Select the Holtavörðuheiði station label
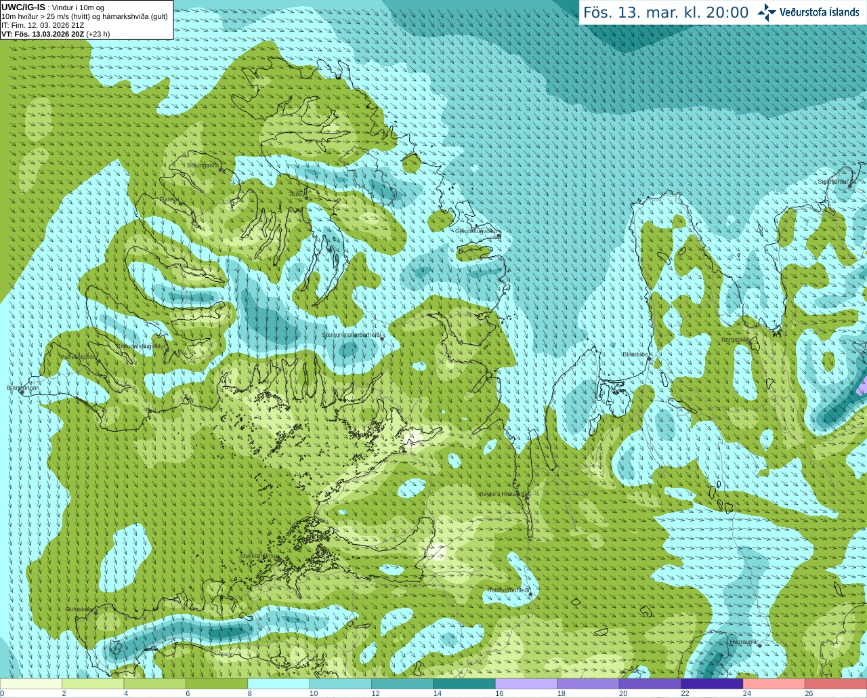Viewport: 867px width, 698px height. (507, 590)
